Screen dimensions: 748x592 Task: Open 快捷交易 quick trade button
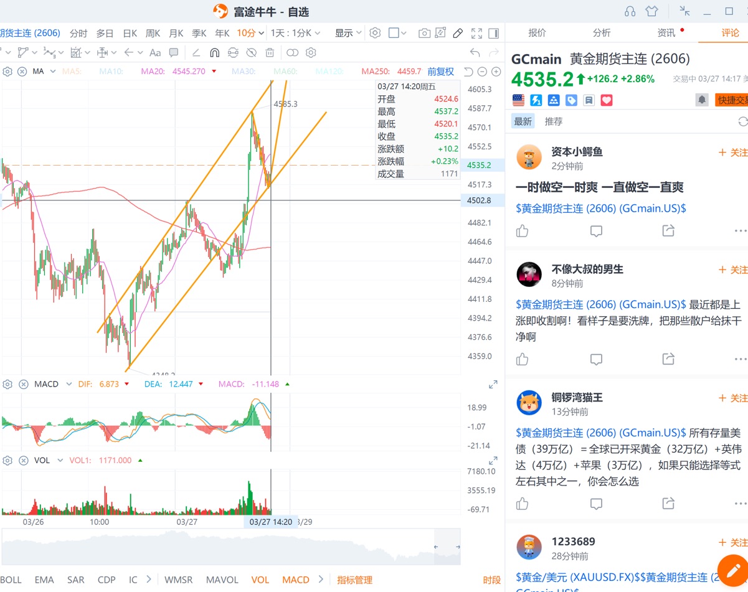(x=731, y=100)
